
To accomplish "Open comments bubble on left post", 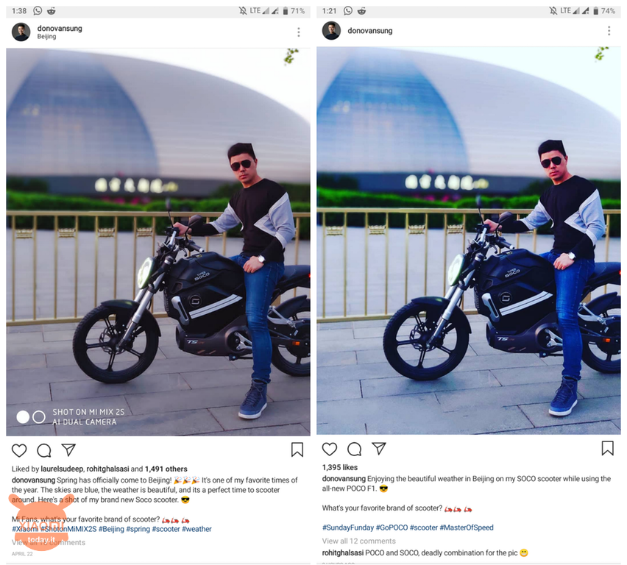I will [x=44, y=450].
